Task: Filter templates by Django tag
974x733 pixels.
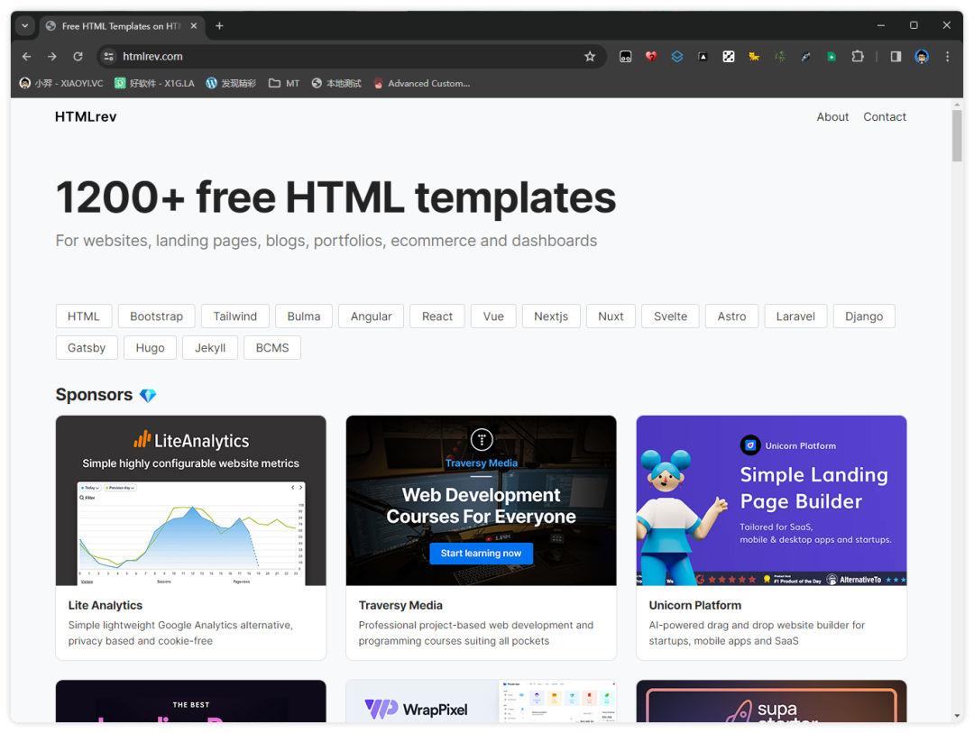Action: tap(863, 316)
